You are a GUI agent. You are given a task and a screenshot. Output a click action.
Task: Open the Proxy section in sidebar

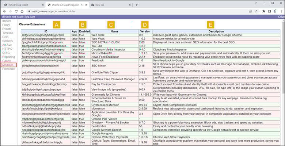pos(6,25)
